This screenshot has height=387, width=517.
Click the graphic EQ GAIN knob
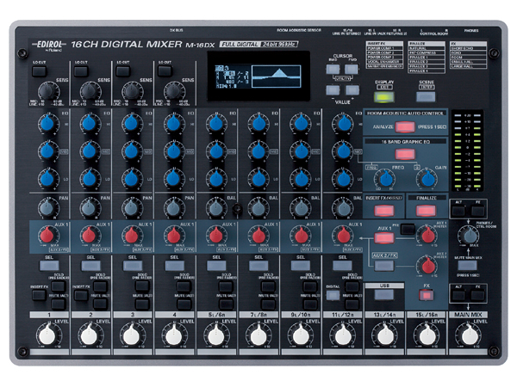tap(427, 180)
